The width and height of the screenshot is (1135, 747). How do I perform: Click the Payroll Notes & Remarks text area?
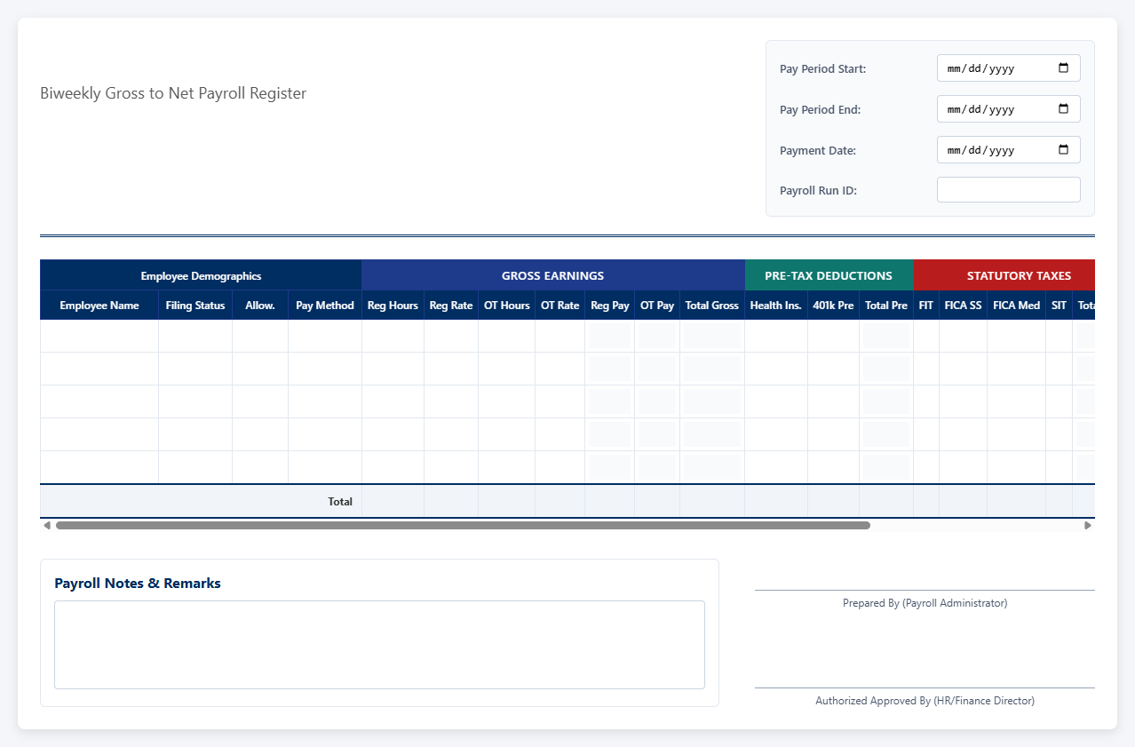tap(379, 645)
